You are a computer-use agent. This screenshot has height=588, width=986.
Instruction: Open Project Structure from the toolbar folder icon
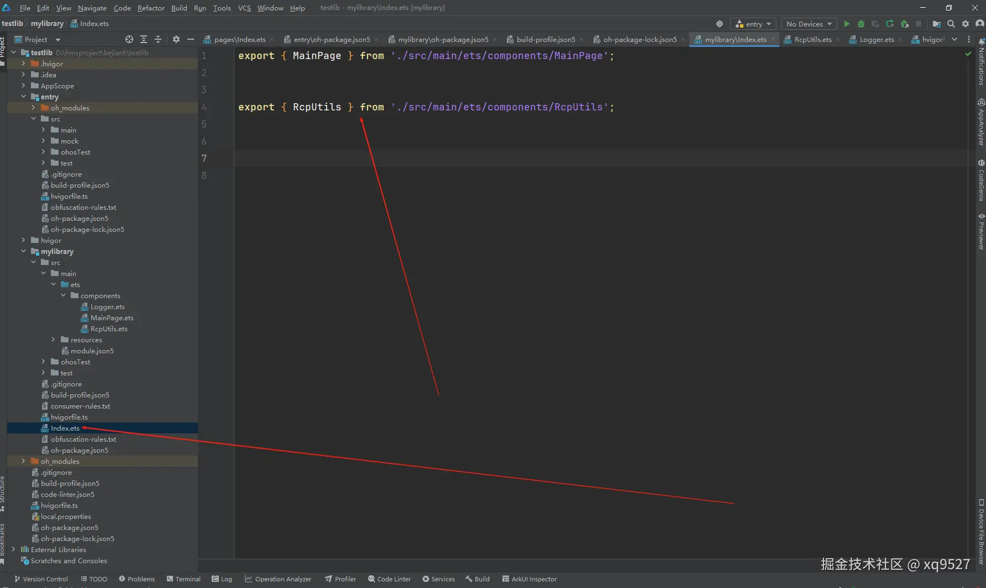point(936,24)
